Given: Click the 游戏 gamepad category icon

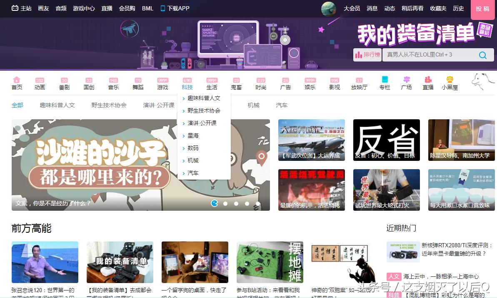Looking at the screenshot, I should [x=162, y=81].
